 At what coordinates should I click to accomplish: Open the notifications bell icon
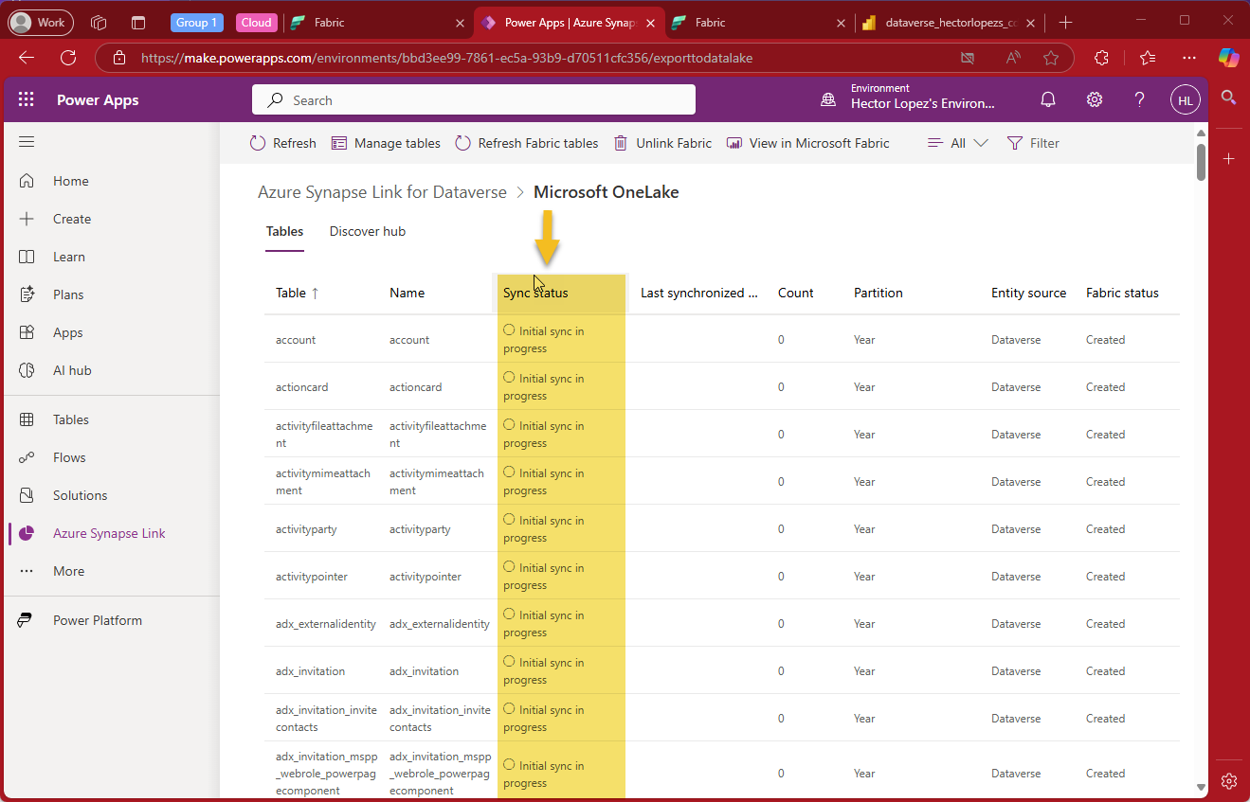pos(1048,99)
